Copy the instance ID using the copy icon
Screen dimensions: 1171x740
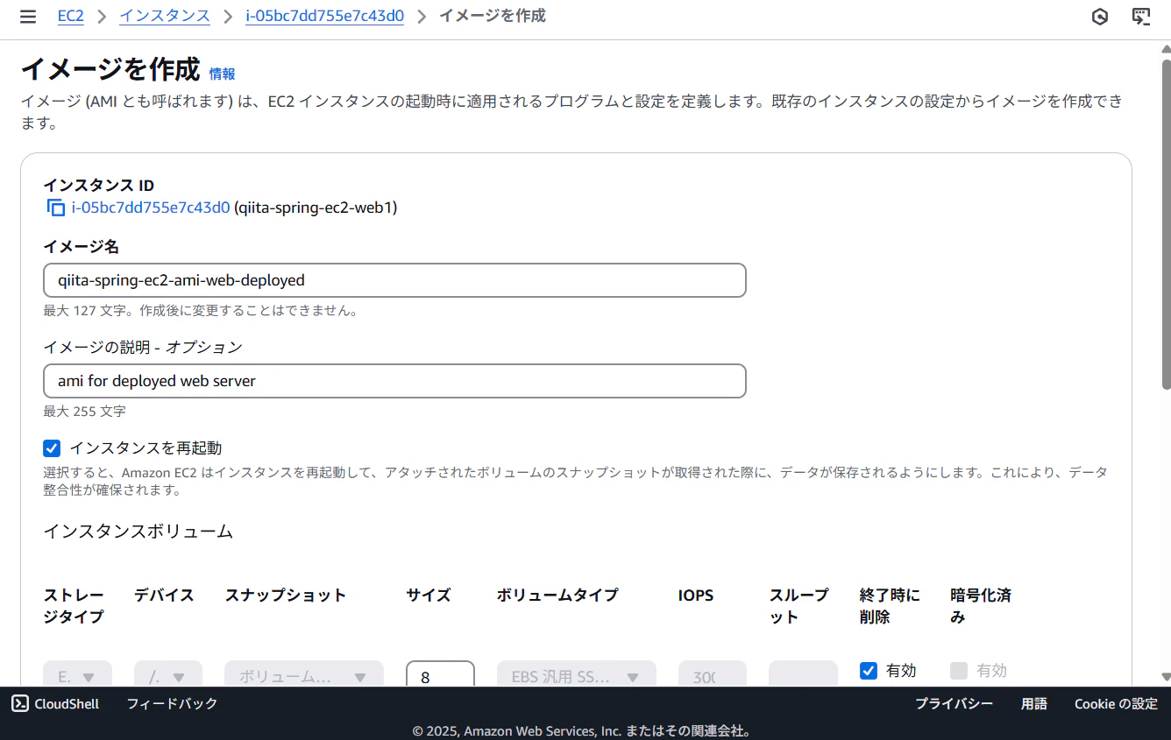pyautogui.click(x=55, y=208)
